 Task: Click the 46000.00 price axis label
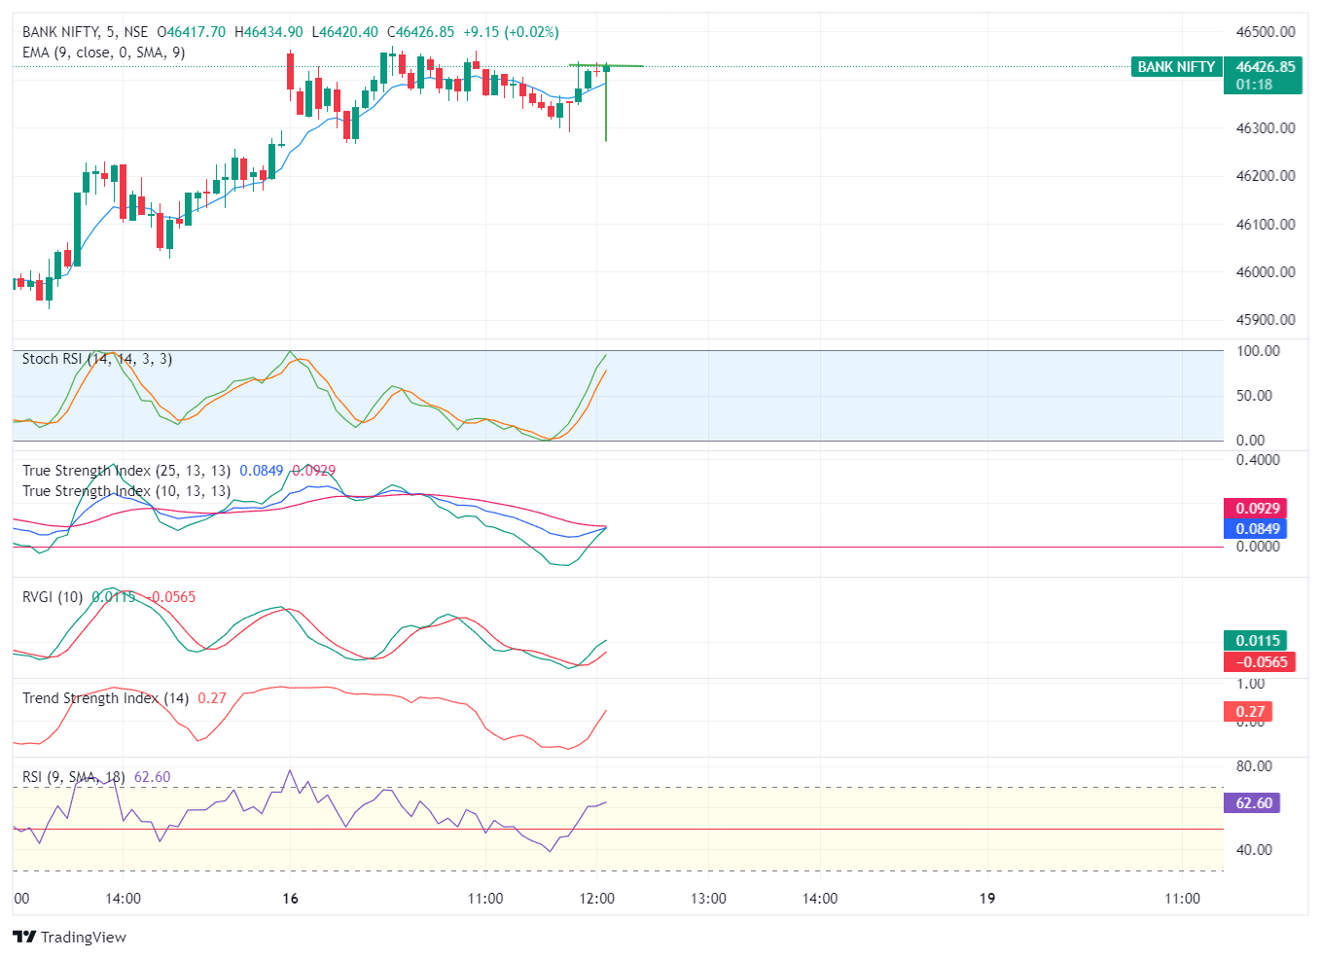pos(1266,272)
